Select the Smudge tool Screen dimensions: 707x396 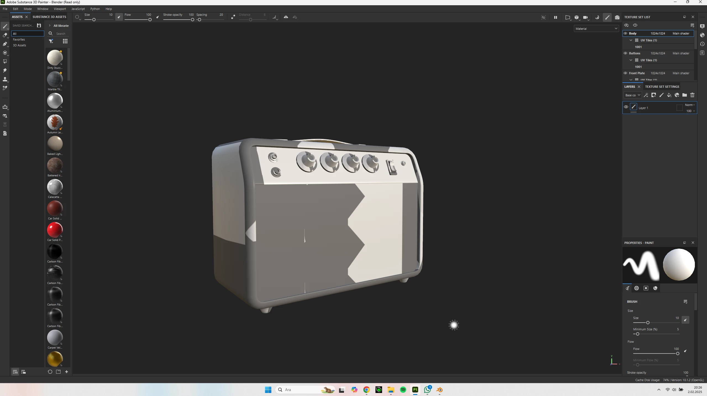5,70
